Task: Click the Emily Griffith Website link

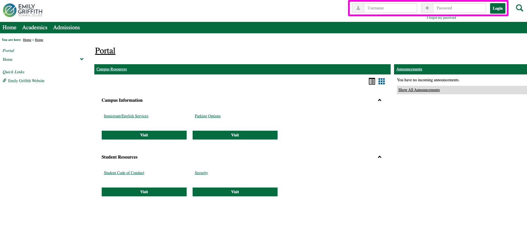Action: pos(26,81)
